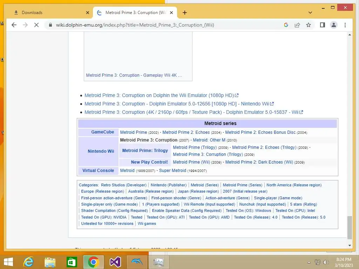359x269 pixels.
Task: Open the side panel
Action: [323, 25]
